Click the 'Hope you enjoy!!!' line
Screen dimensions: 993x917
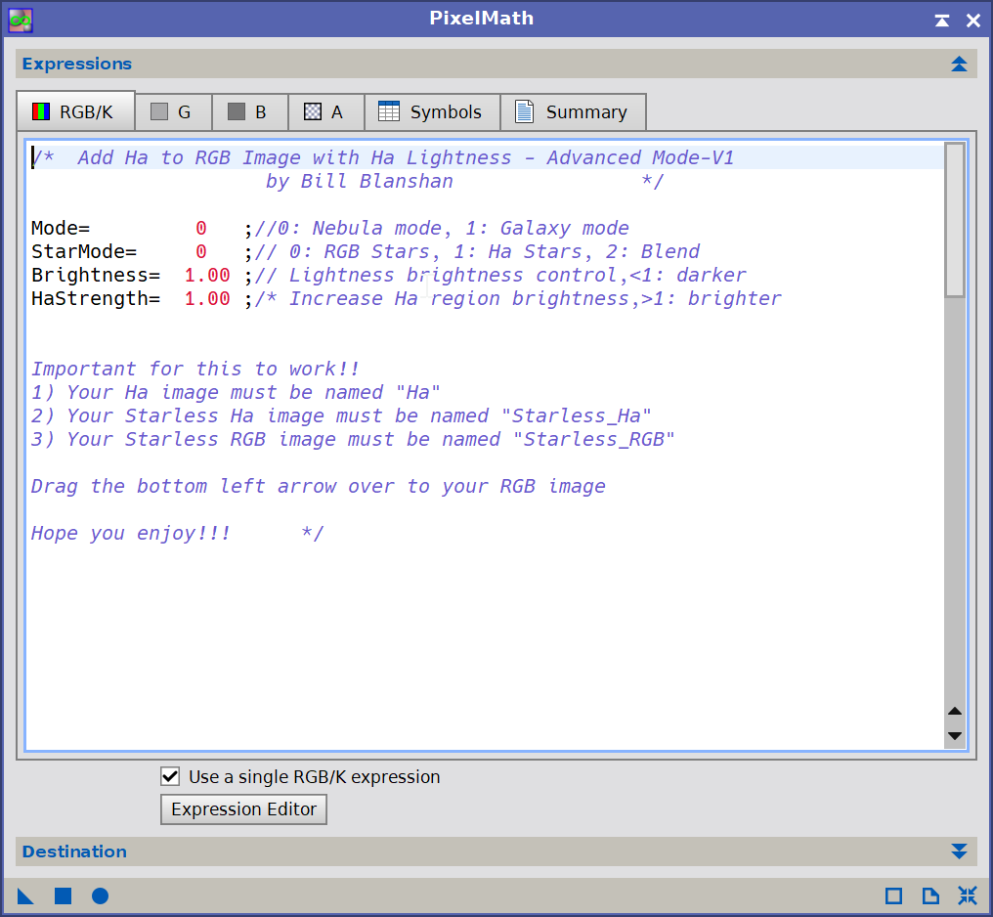[x=130, y=533]
